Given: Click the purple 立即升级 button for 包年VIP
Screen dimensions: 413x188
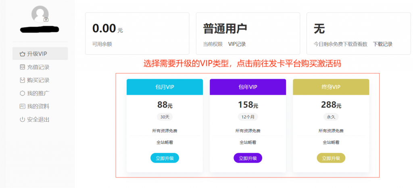Looking at the screenshot, I should click(248, 158).
